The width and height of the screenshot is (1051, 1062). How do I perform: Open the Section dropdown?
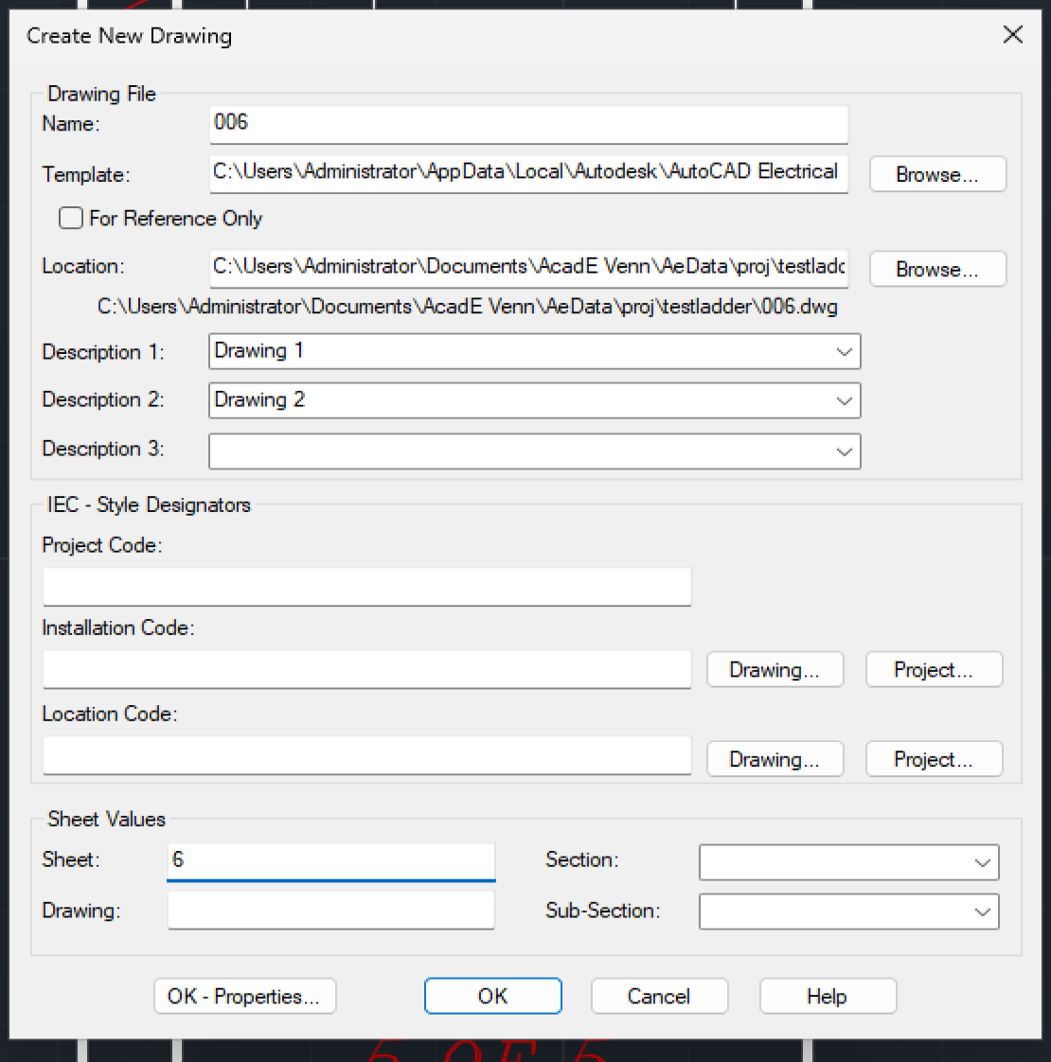(x=982, y=862)
